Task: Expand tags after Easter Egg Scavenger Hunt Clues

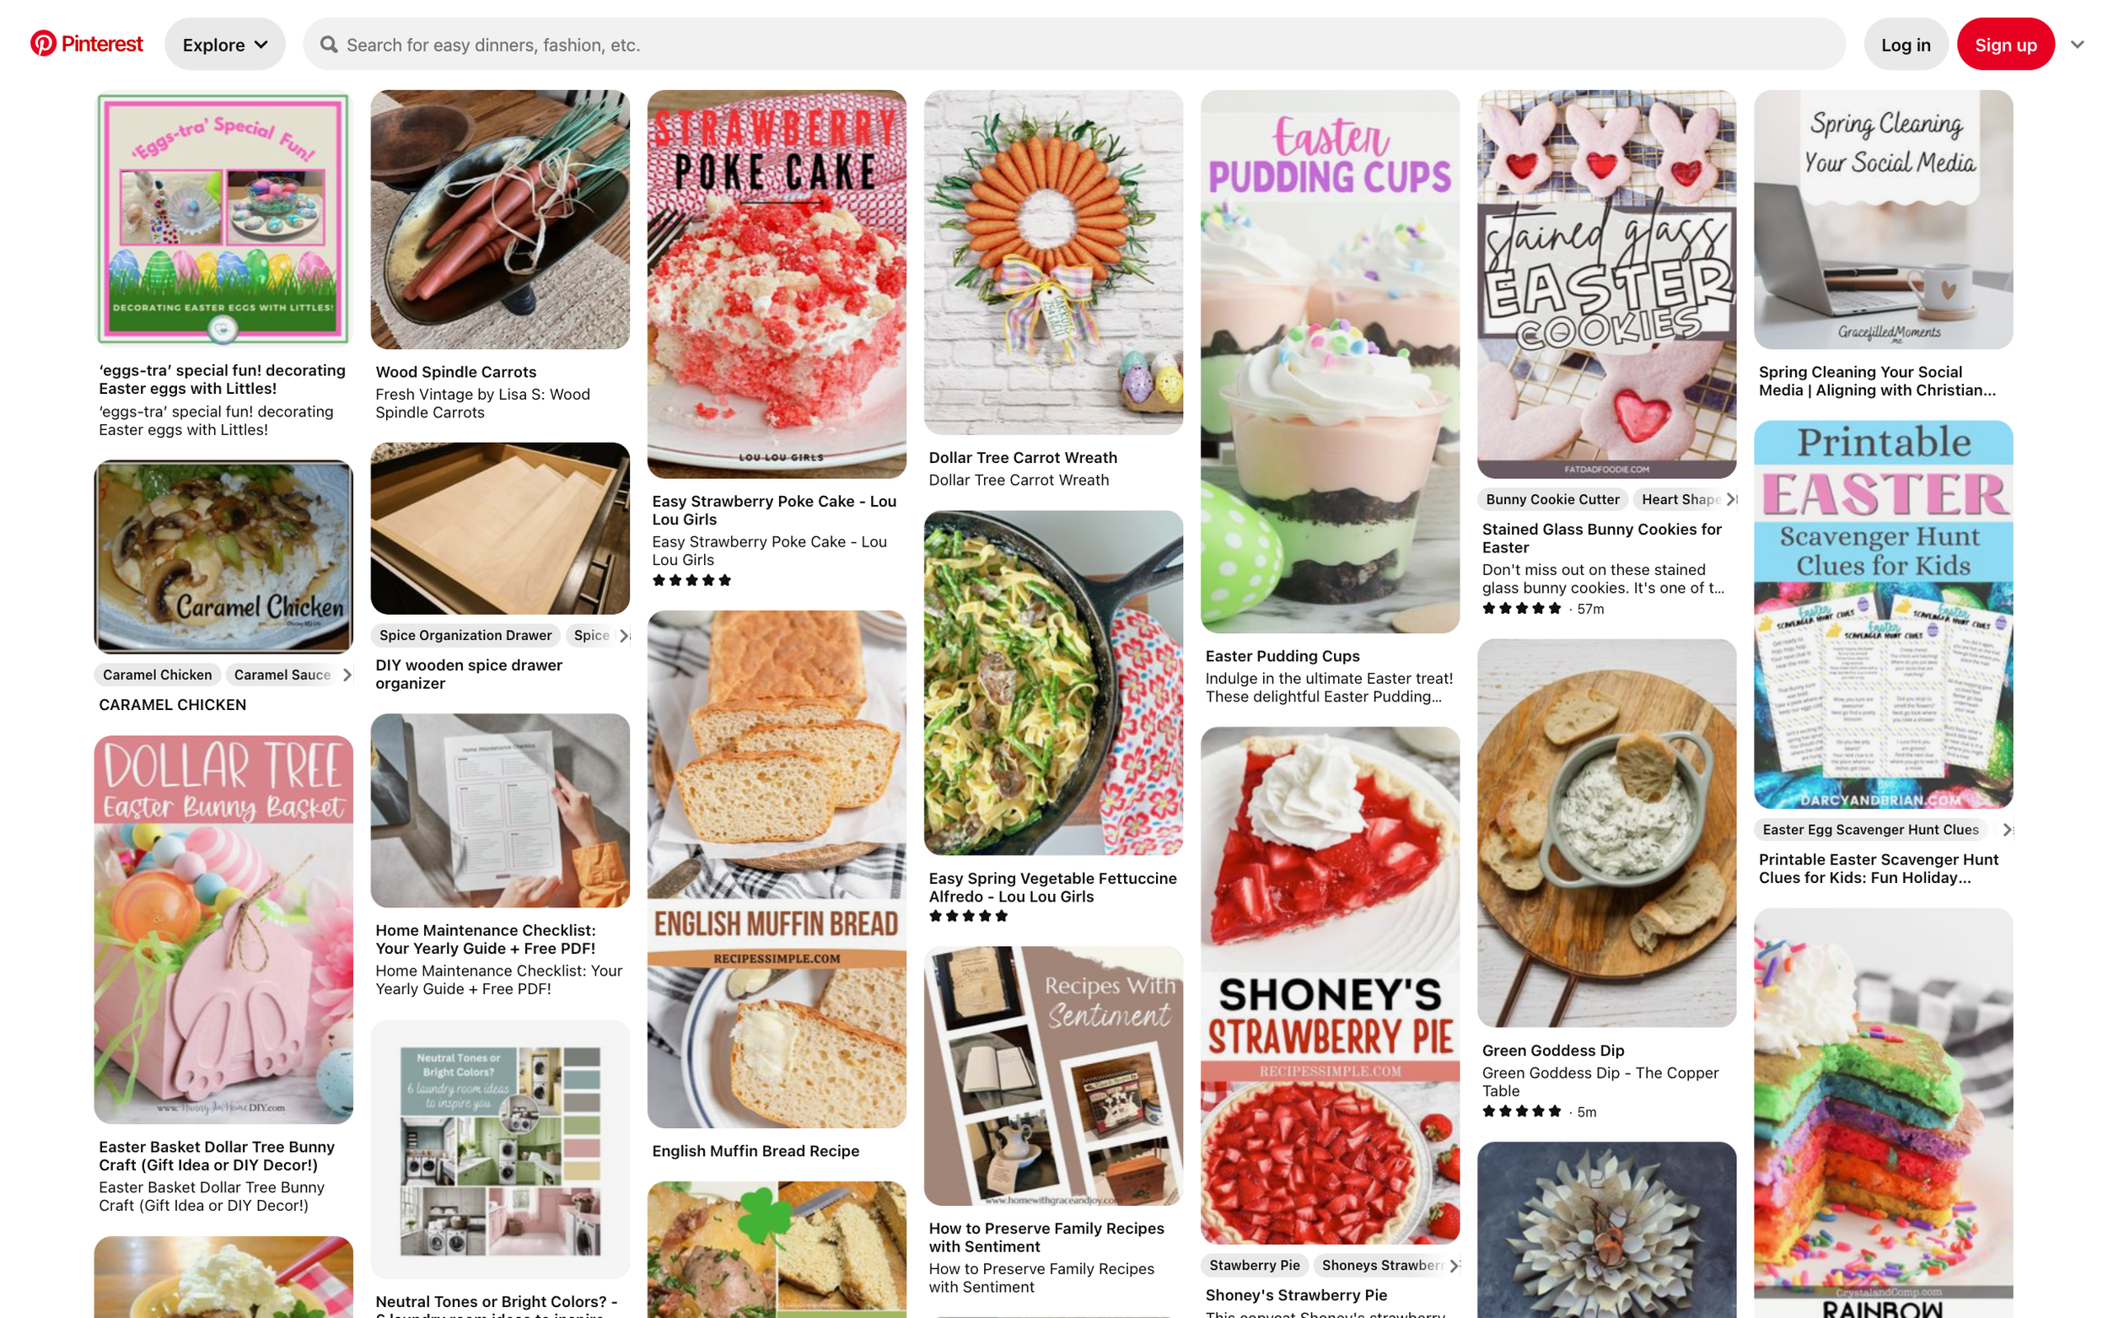Action: (2007, 830)
